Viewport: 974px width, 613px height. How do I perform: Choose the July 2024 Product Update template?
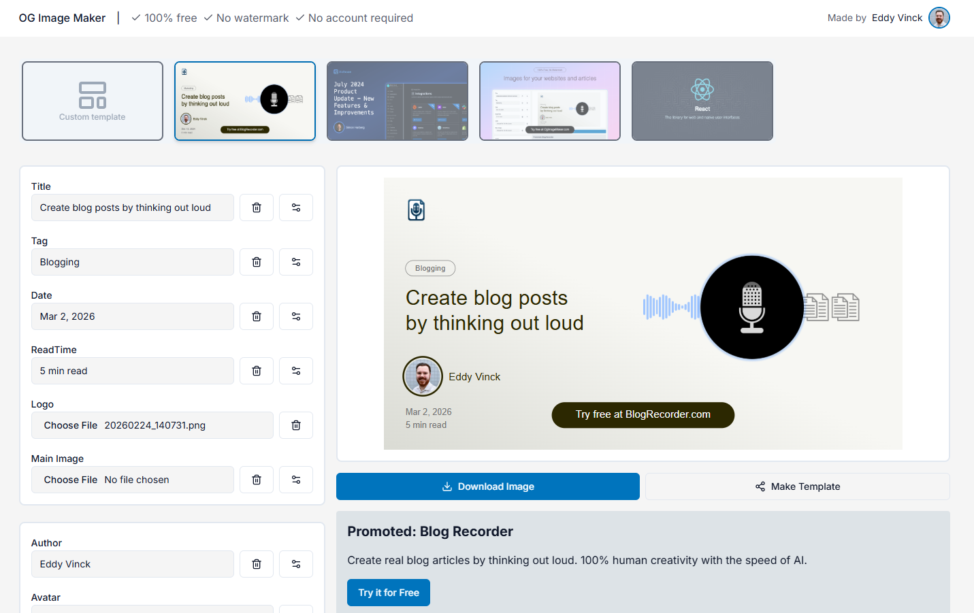tap(397, 101)
